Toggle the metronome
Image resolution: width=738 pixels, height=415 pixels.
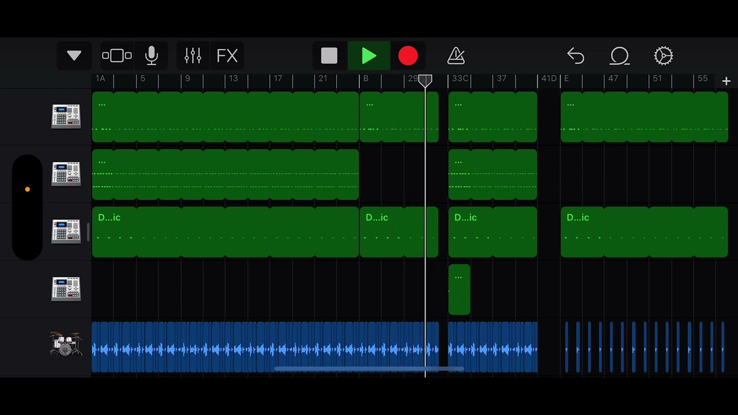pyautogui.click(x=456, y=56)
